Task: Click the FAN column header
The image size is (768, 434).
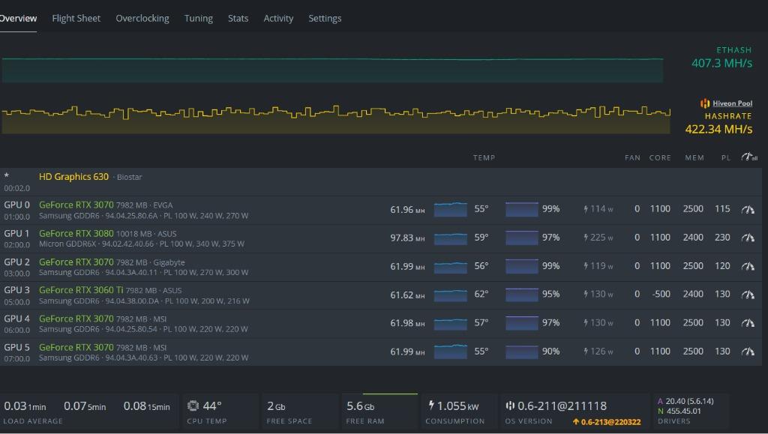Action: (x=632, y=157)
